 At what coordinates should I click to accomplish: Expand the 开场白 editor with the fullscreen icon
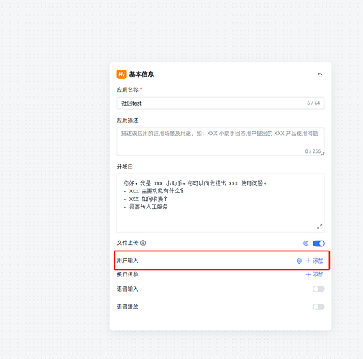pos(319,226)
